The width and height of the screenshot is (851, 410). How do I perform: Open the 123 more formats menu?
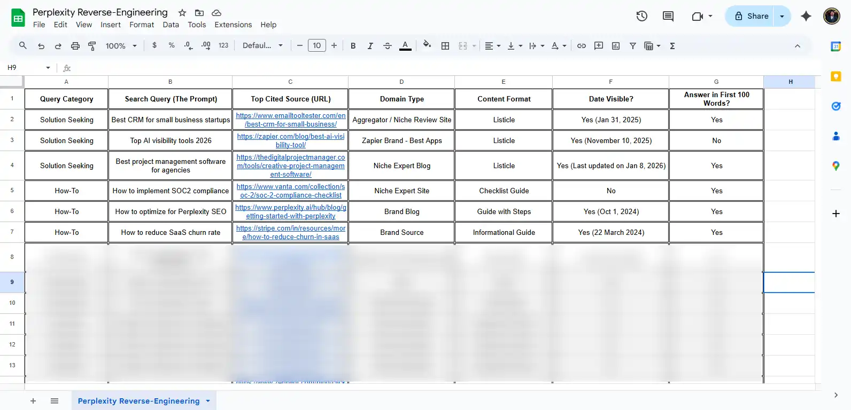click(x=223, y=45)
